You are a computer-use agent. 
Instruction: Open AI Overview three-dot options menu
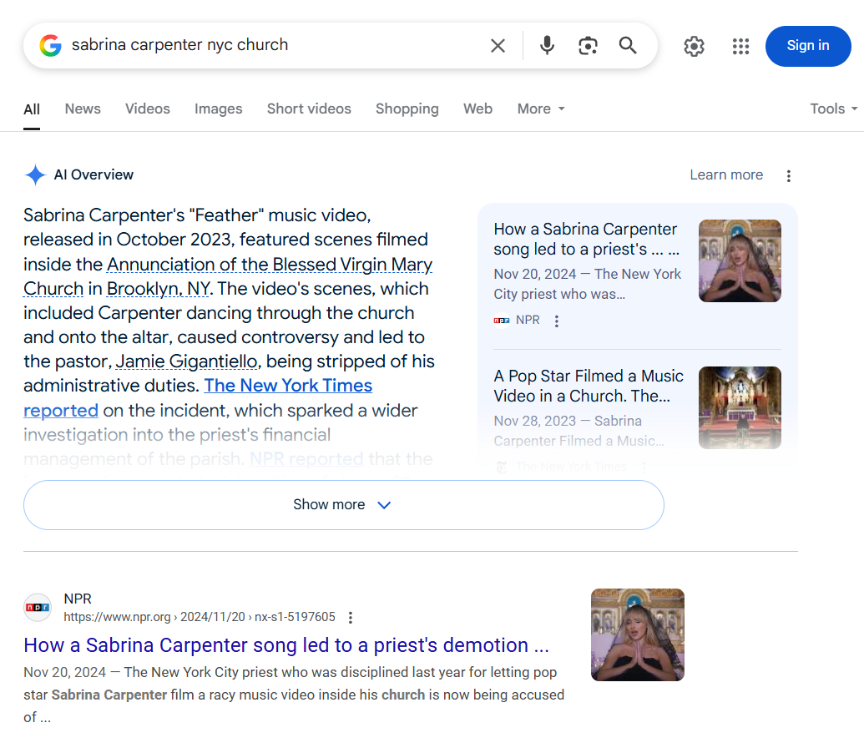click(789, 175)
